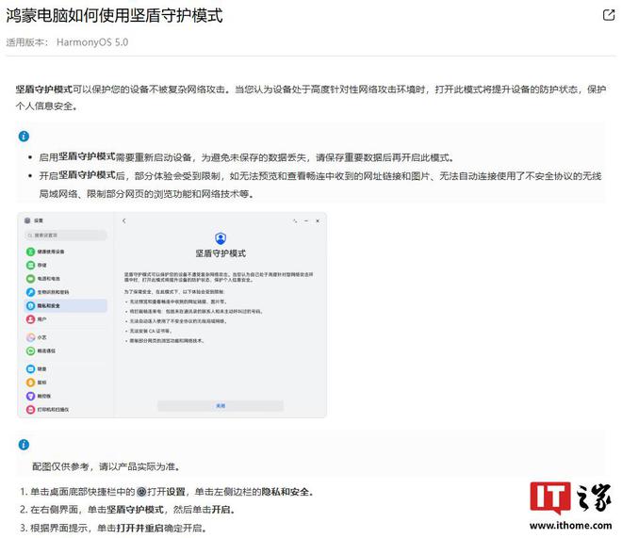This screenshot has height=538, width=622.
Task: Click the blue shield icon above 坚盾守护模式
Action: [x=221, y=238]
